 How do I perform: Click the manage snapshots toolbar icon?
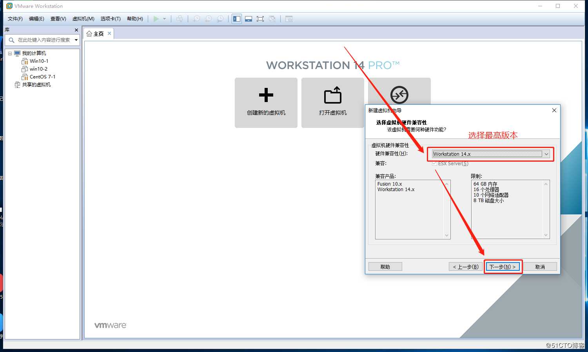tap(220, 19)
